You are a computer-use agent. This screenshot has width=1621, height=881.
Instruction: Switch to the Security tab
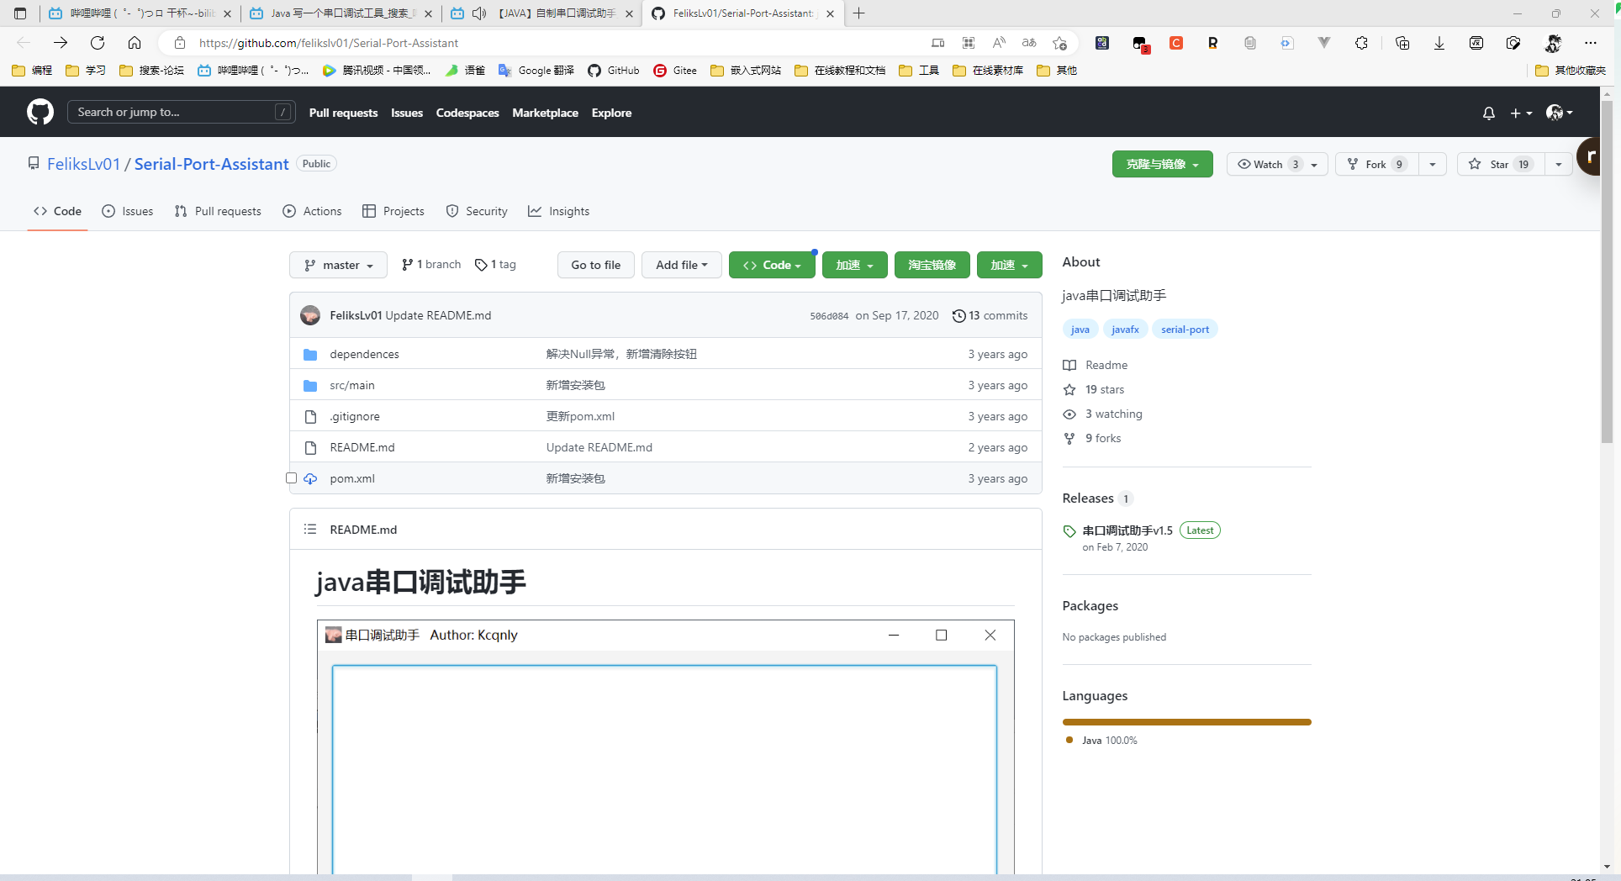[x=476, y=211]
